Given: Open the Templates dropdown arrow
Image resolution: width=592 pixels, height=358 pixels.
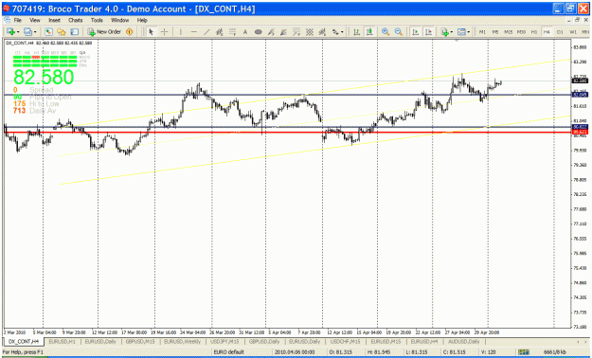Looking at the screenshot, I should pos(469,32).
